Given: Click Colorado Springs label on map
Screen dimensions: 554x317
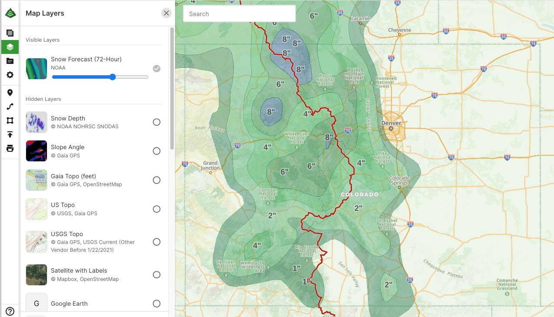Looking at the screenshot, I should tap(399, 181).
